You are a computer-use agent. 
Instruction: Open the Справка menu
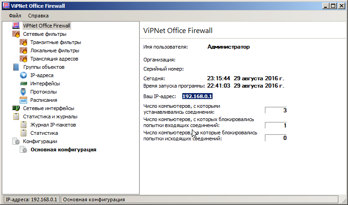(38, 16)
